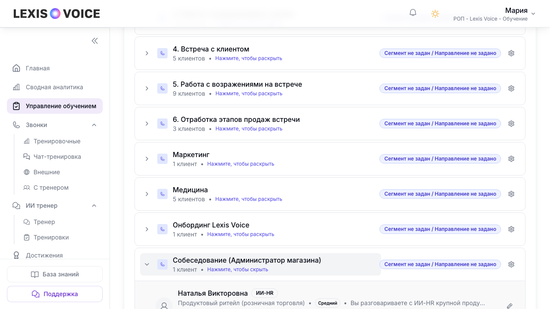550x309 pixels.
Task: Click the База знаний button
Action: click(x=55, y=274)
